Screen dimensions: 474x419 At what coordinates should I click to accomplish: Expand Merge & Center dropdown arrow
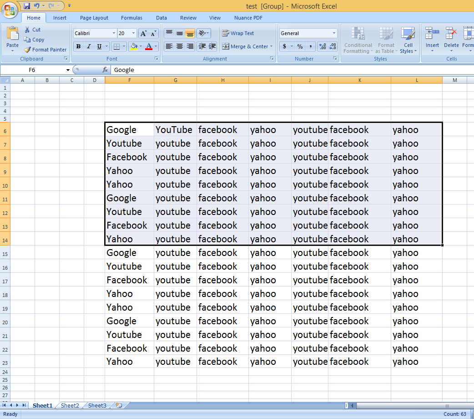(x=271, y=46)
